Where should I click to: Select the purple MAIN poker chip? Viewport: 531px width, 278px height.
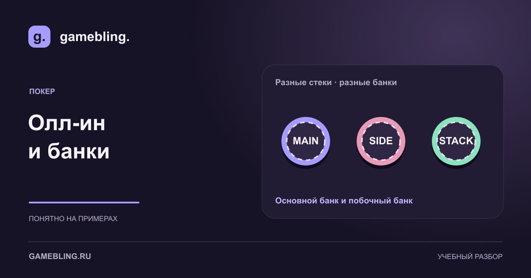(x=306, y=141)
